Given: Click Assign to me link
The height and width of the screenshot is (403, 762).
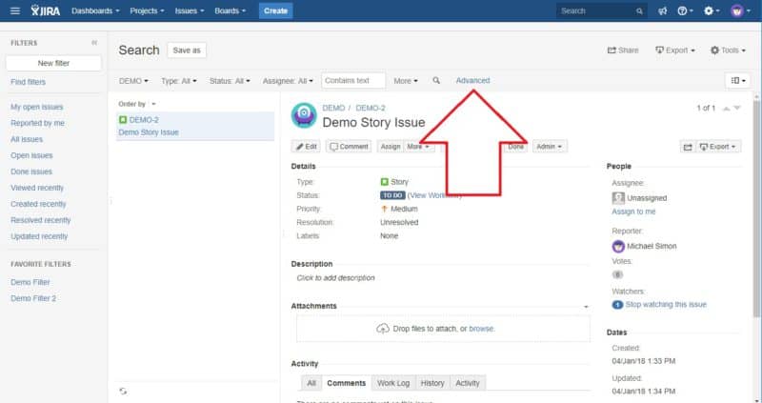Looking at the screenshot, I should 633,212.
